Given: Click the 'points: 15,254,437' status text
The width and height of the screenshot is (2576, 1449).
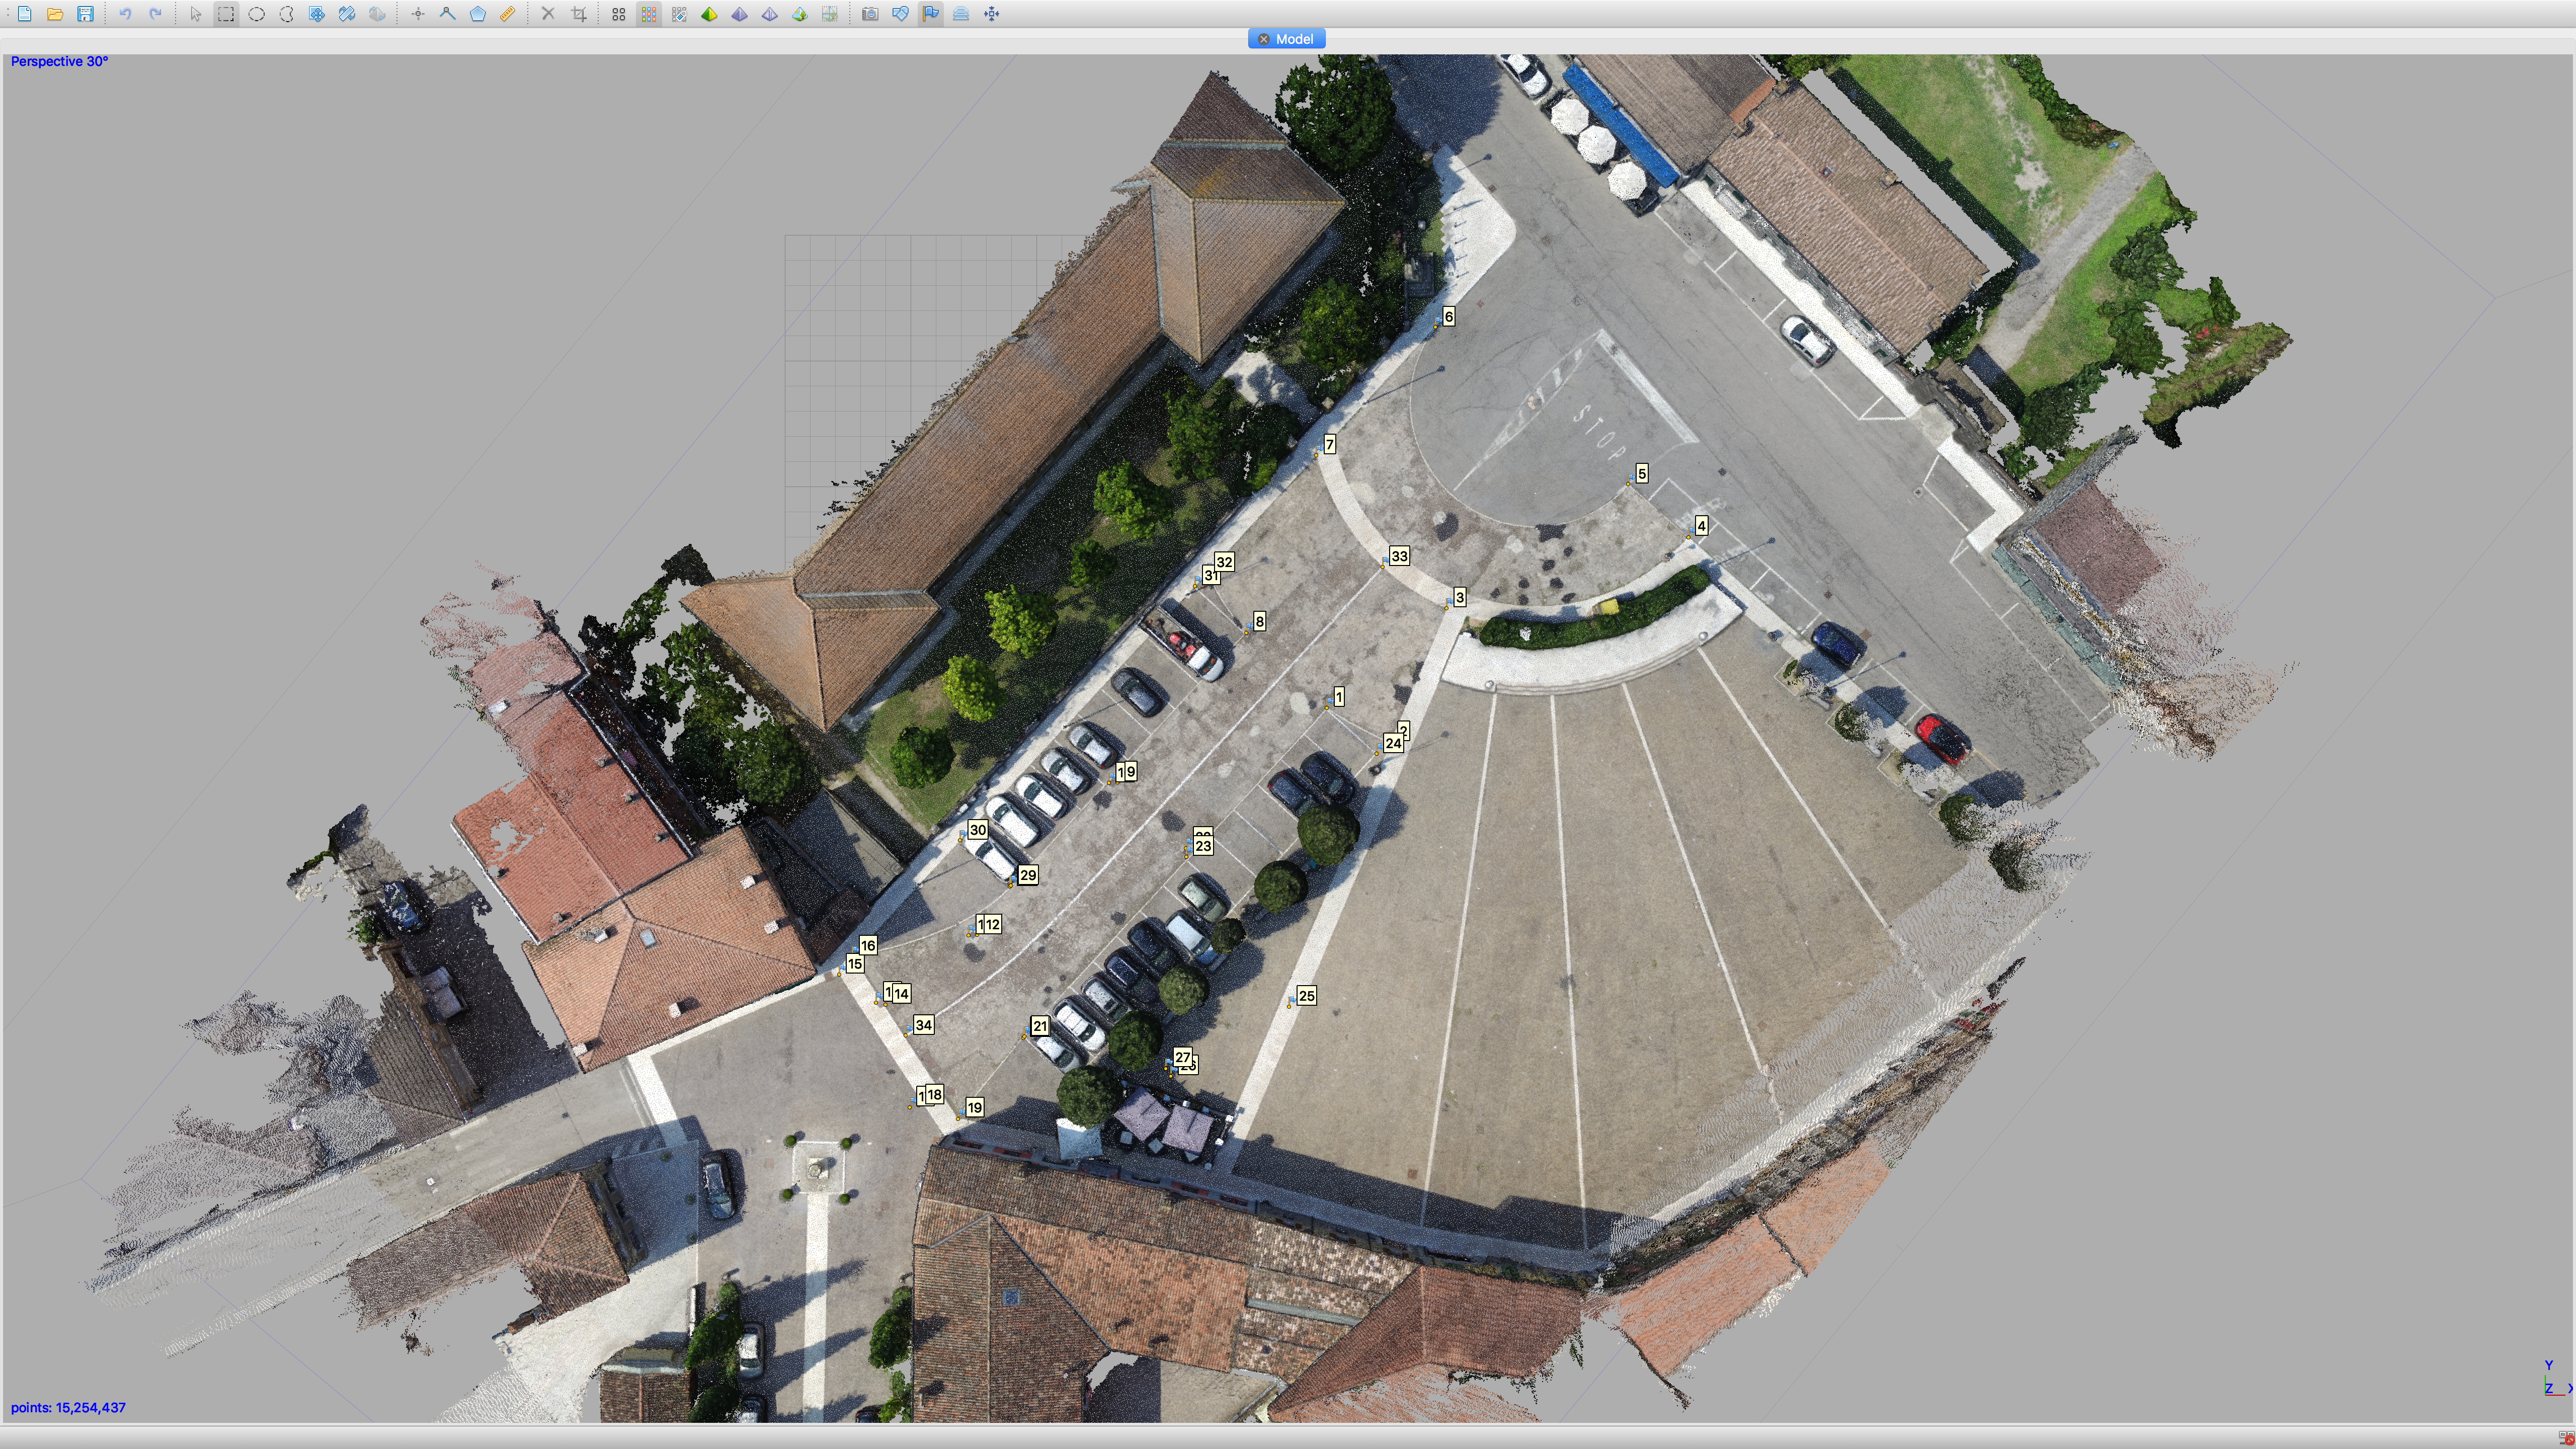Looking at the screenshot, I should [x=68, y=1407].
